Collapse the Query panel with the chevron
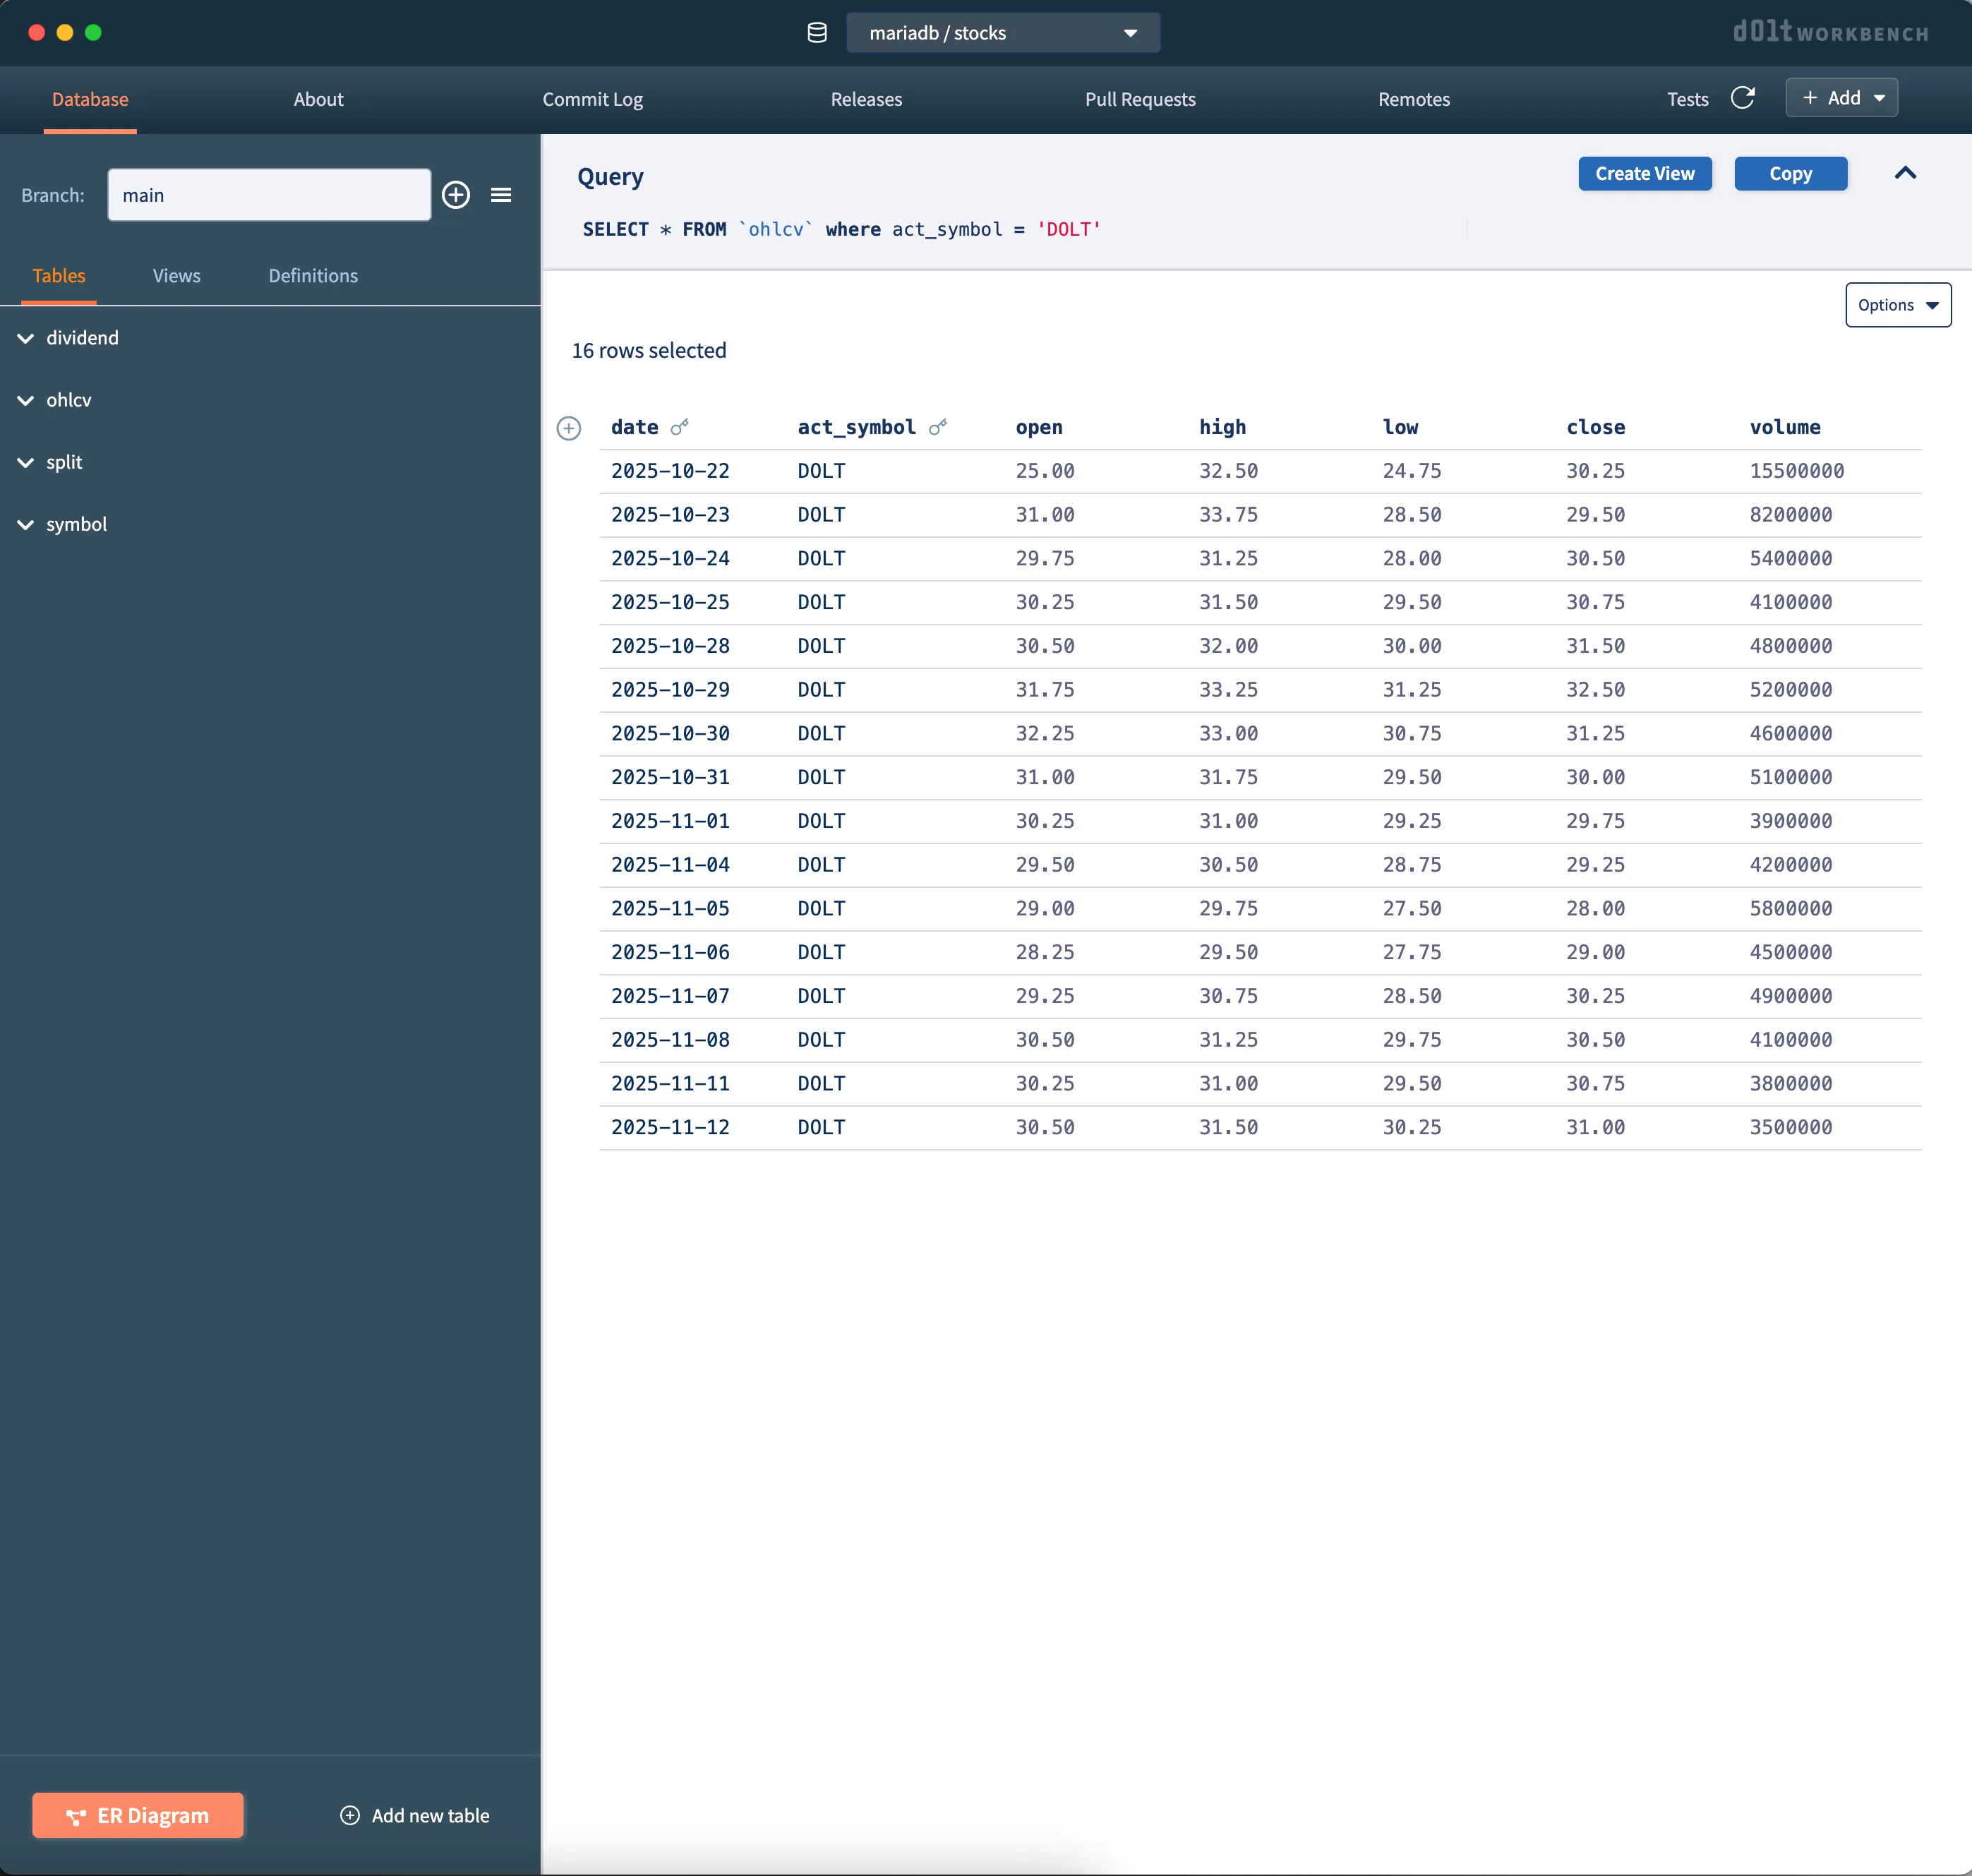Image resolution: width=1972 pixels, height=1876 pixels. 1904,173
